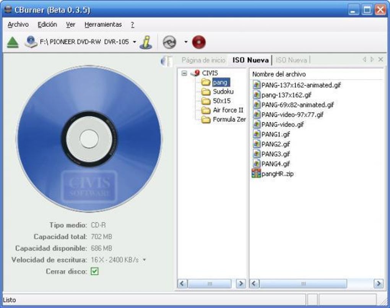
Task: Open the Archivo menu
Action: [x=18, y=24]
